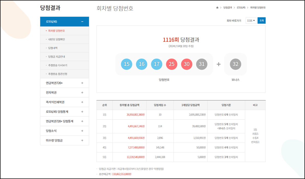305x179 pixels.
Task: Expand the 연금복권720+ 당첨통계 menu
Action: [x=82, y=121]
